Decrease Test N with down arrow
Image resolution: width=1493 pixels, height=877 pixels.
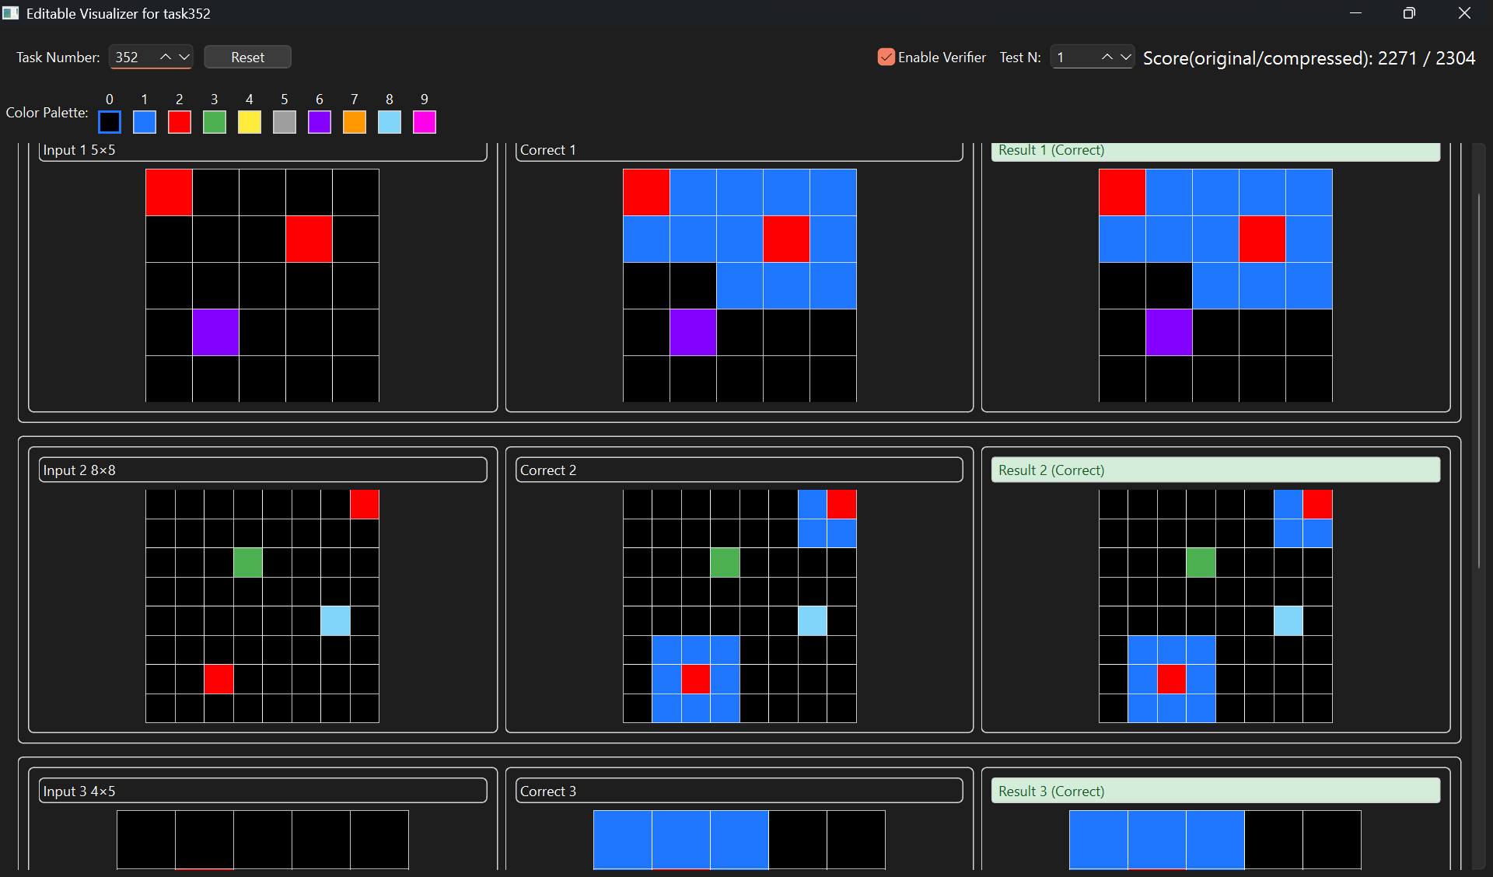(x=1125, y=57)
